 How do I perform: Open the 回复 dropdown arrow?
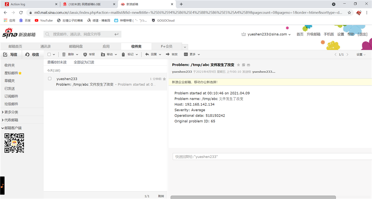pyautogui.click(x=160, y=54)
